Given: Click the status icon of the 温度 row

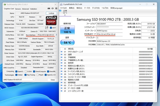Looking at the screenshot, I should tap(62, 54).
